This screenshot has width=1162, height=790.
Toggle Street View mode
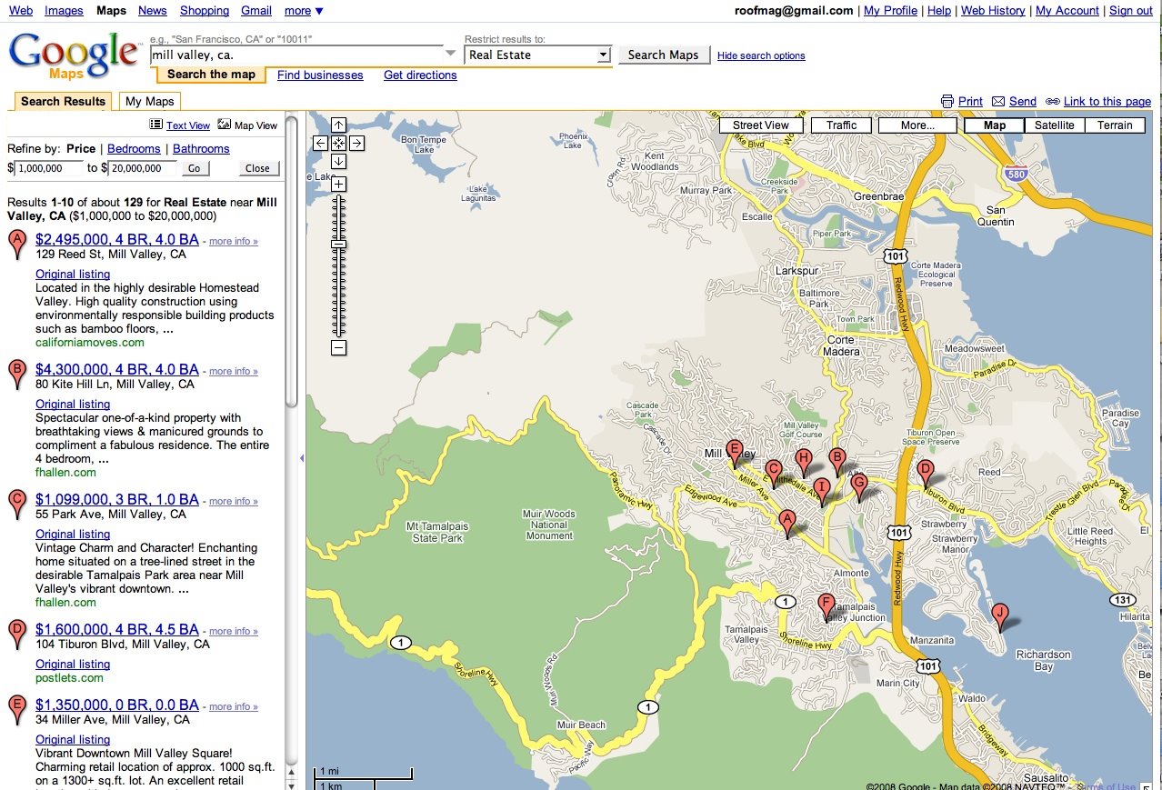click(x=761, y=125)
